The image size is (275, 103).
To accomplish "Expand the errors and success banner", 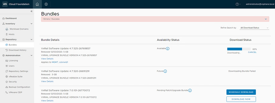I will point(266,19).
